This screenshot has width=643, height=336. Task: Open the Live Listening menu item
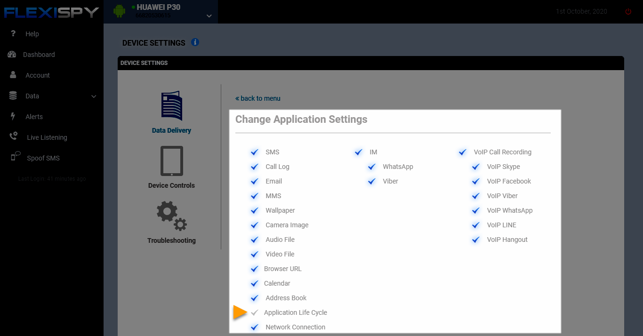(x=47, y=137)
